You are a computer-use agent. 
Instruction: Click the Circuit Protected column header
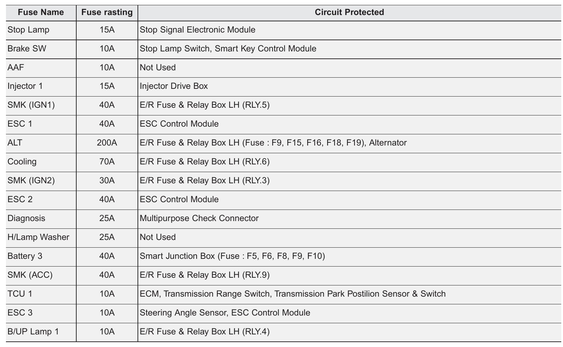(349, 13)
